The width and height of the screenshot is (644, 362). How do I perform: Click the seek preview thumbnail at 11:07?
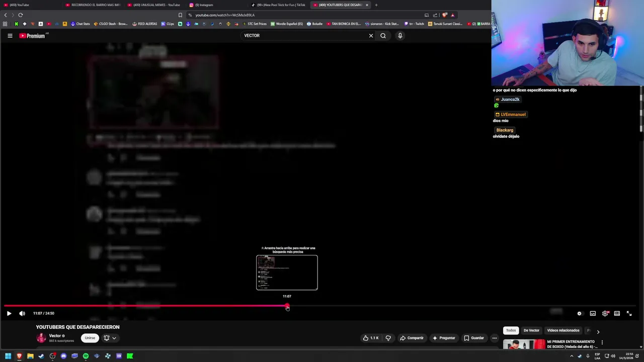(x=287, y=273)
